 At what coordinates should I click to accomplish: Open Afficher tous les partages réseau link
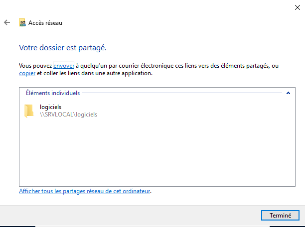point(84,191)
